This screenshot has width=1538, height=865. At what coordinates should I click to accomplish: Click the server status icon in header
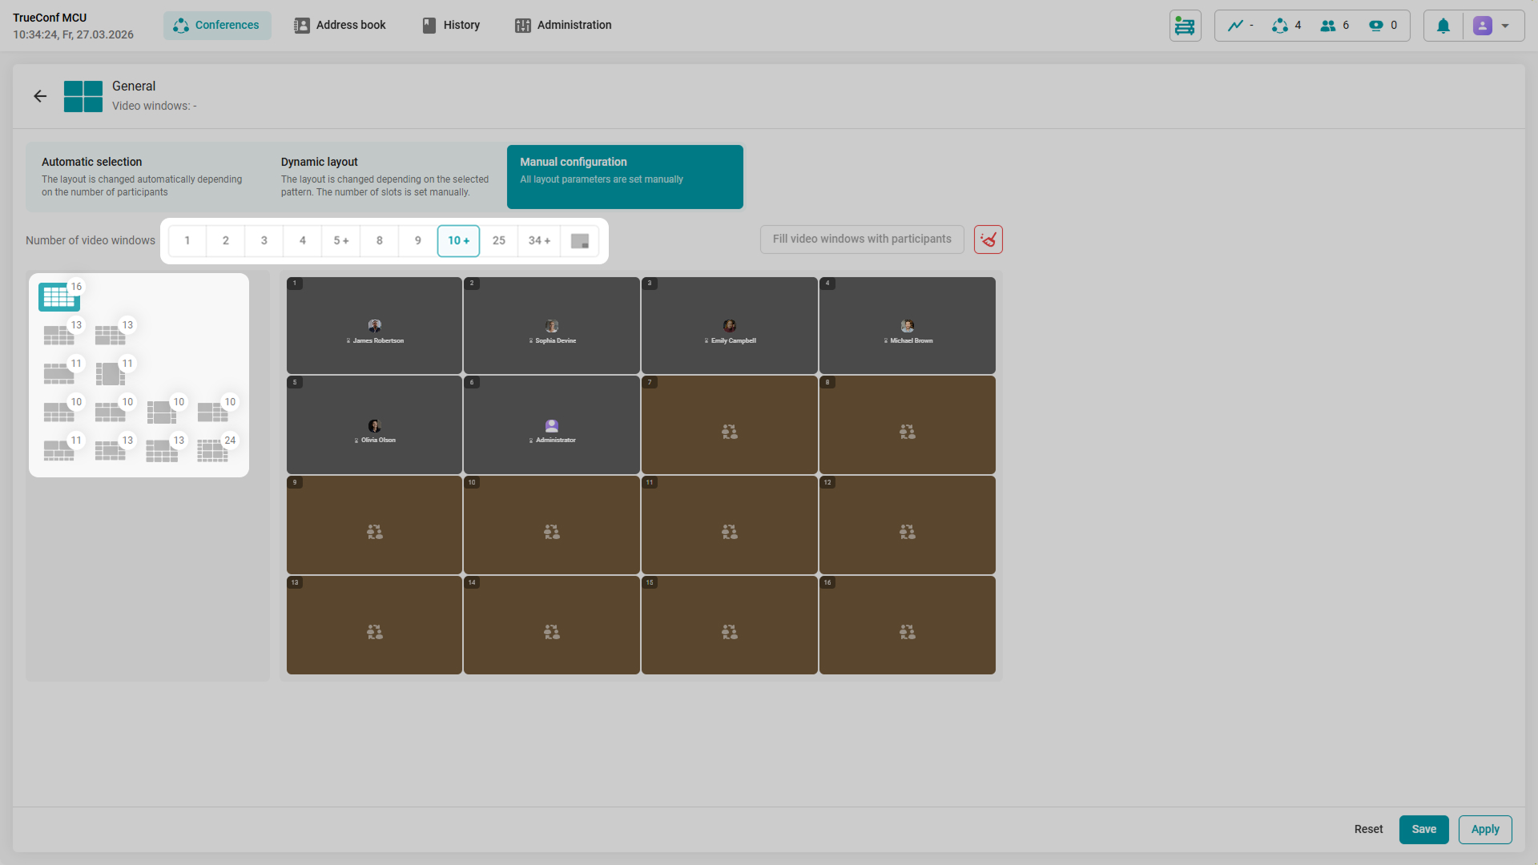point(1185,26)
